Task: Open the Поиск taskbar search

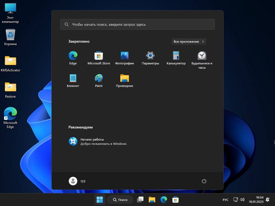Action: 120,200
